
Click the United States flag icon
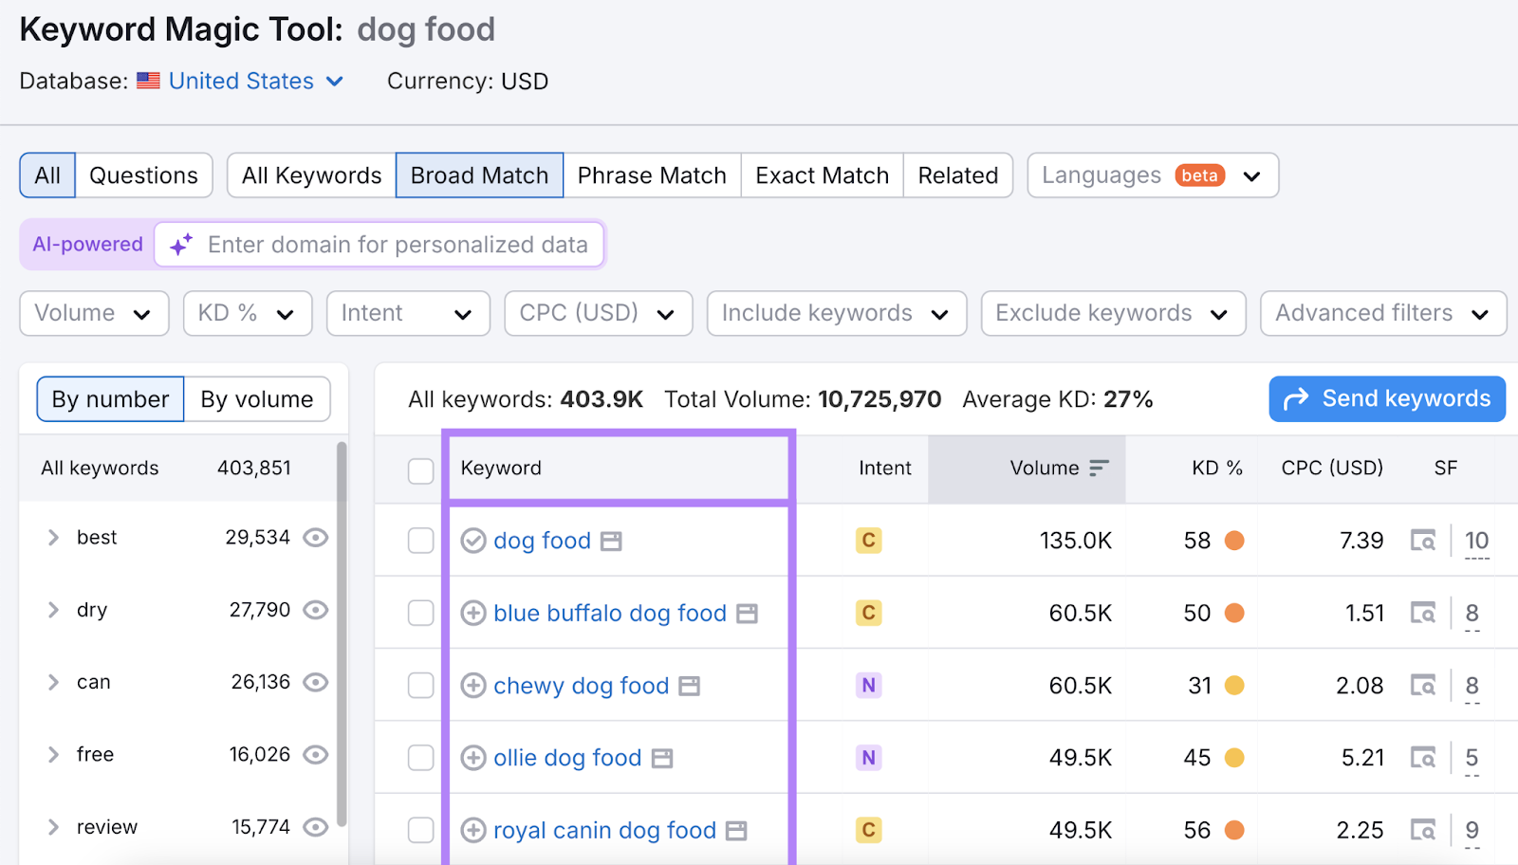148,81
